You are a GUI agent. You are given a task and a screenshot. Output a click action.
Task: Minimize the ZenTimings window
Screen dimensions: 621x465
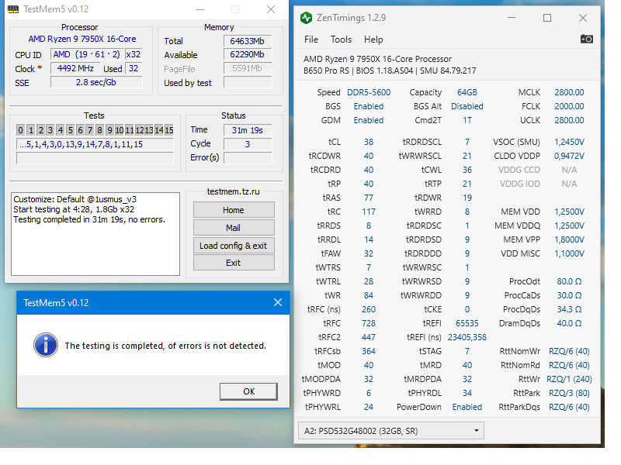(512, 18)
